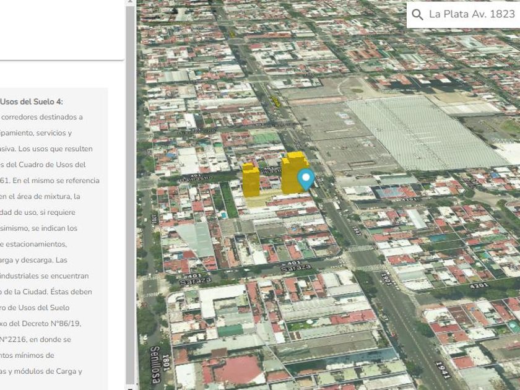Select the taller yellow 3D building
This screenshot has width=520, height=390.
click(294, 173)
